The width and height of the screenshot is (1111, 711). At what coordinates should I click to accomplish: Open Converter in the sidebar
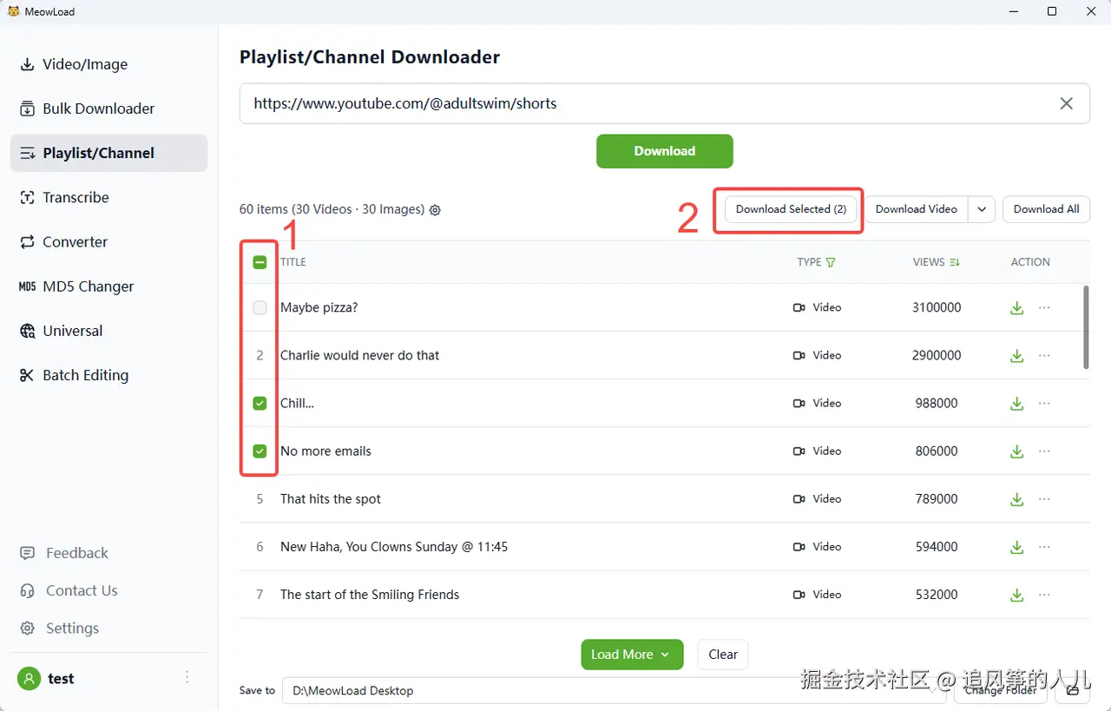pyautogui.click(x=109, y=241)
